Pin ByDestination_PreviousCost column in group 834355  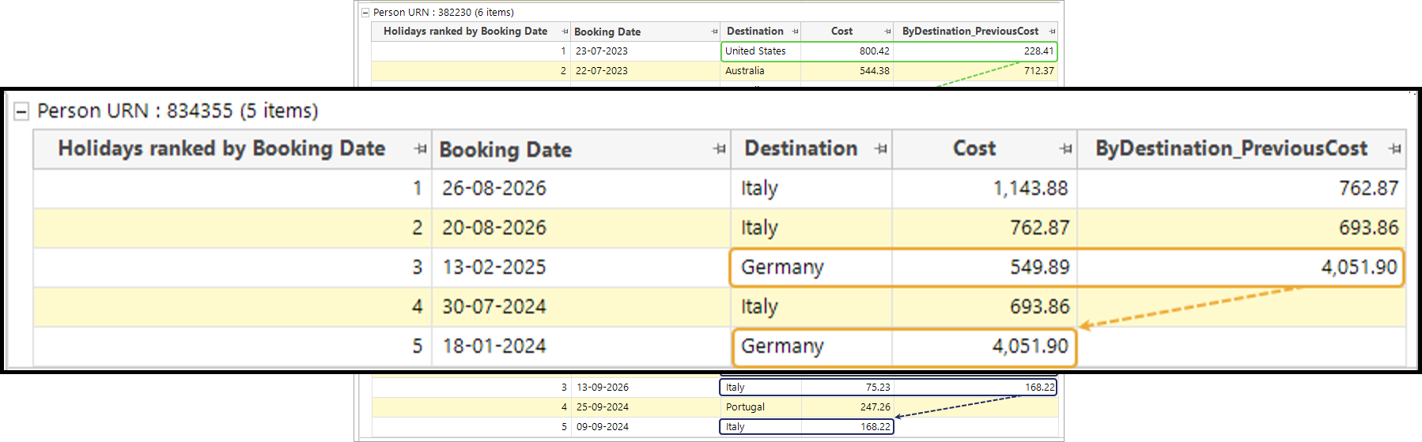1394,149
